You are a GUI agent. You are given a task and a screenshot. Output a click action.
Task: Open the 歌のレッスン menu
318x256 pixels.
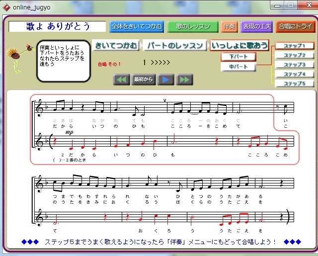(193, 26)
